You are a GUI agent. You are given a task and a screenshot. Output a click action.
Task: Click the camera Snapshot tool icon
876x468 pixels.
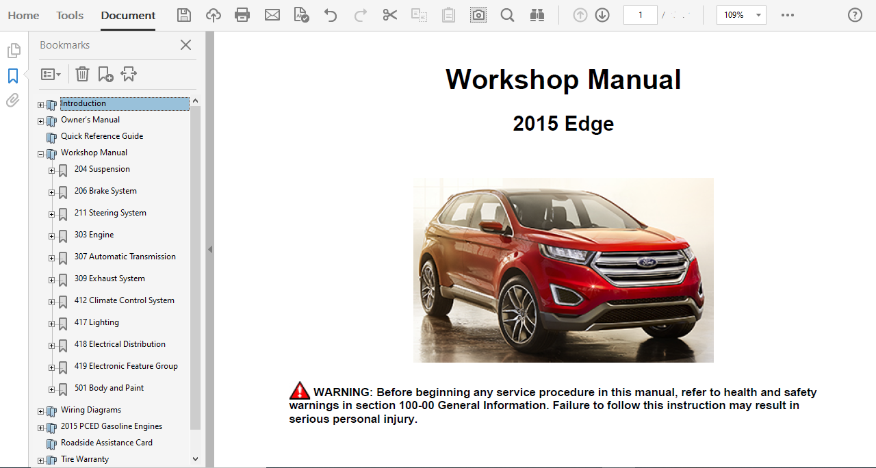click(x=478, y=15)
